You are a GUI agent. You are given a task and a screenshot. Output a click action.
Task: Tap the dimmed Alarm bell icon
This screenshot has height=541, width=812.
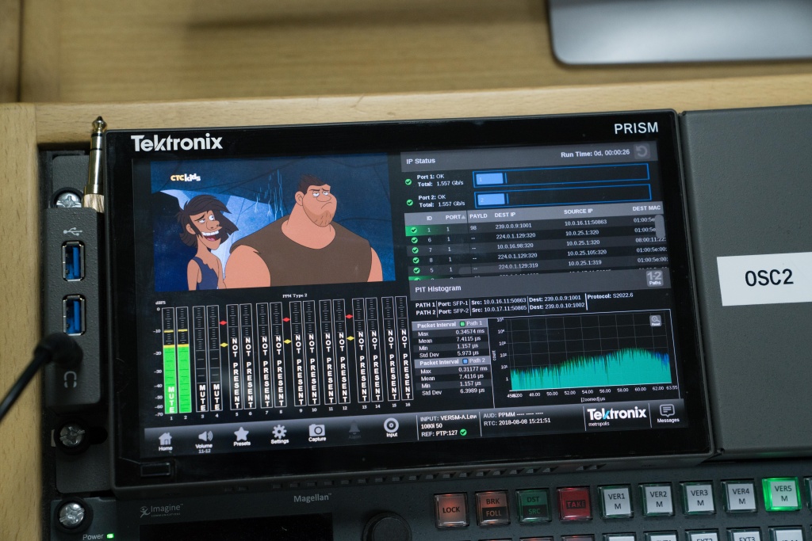coord(354,430)
